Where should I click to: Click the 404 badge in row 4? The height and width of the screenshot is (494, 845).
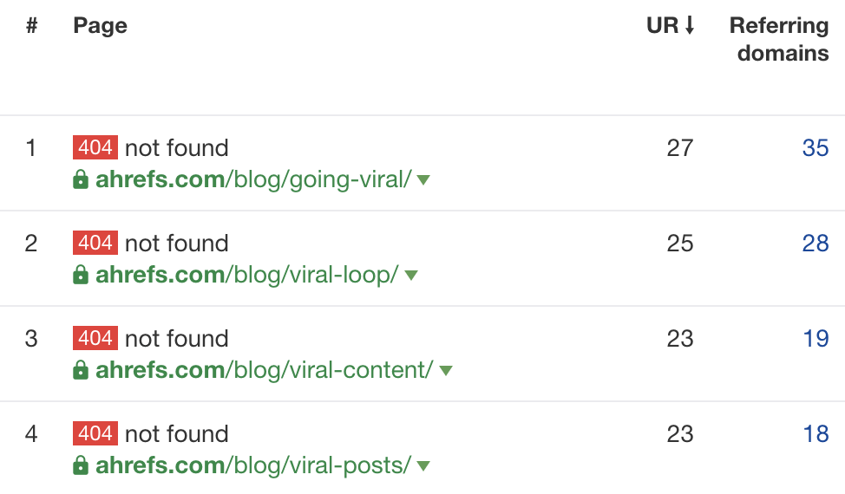coord(95,433)
